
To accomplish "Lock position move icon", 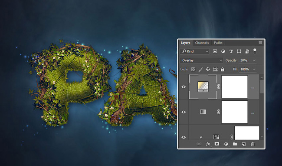I will [x=208, y=70].
